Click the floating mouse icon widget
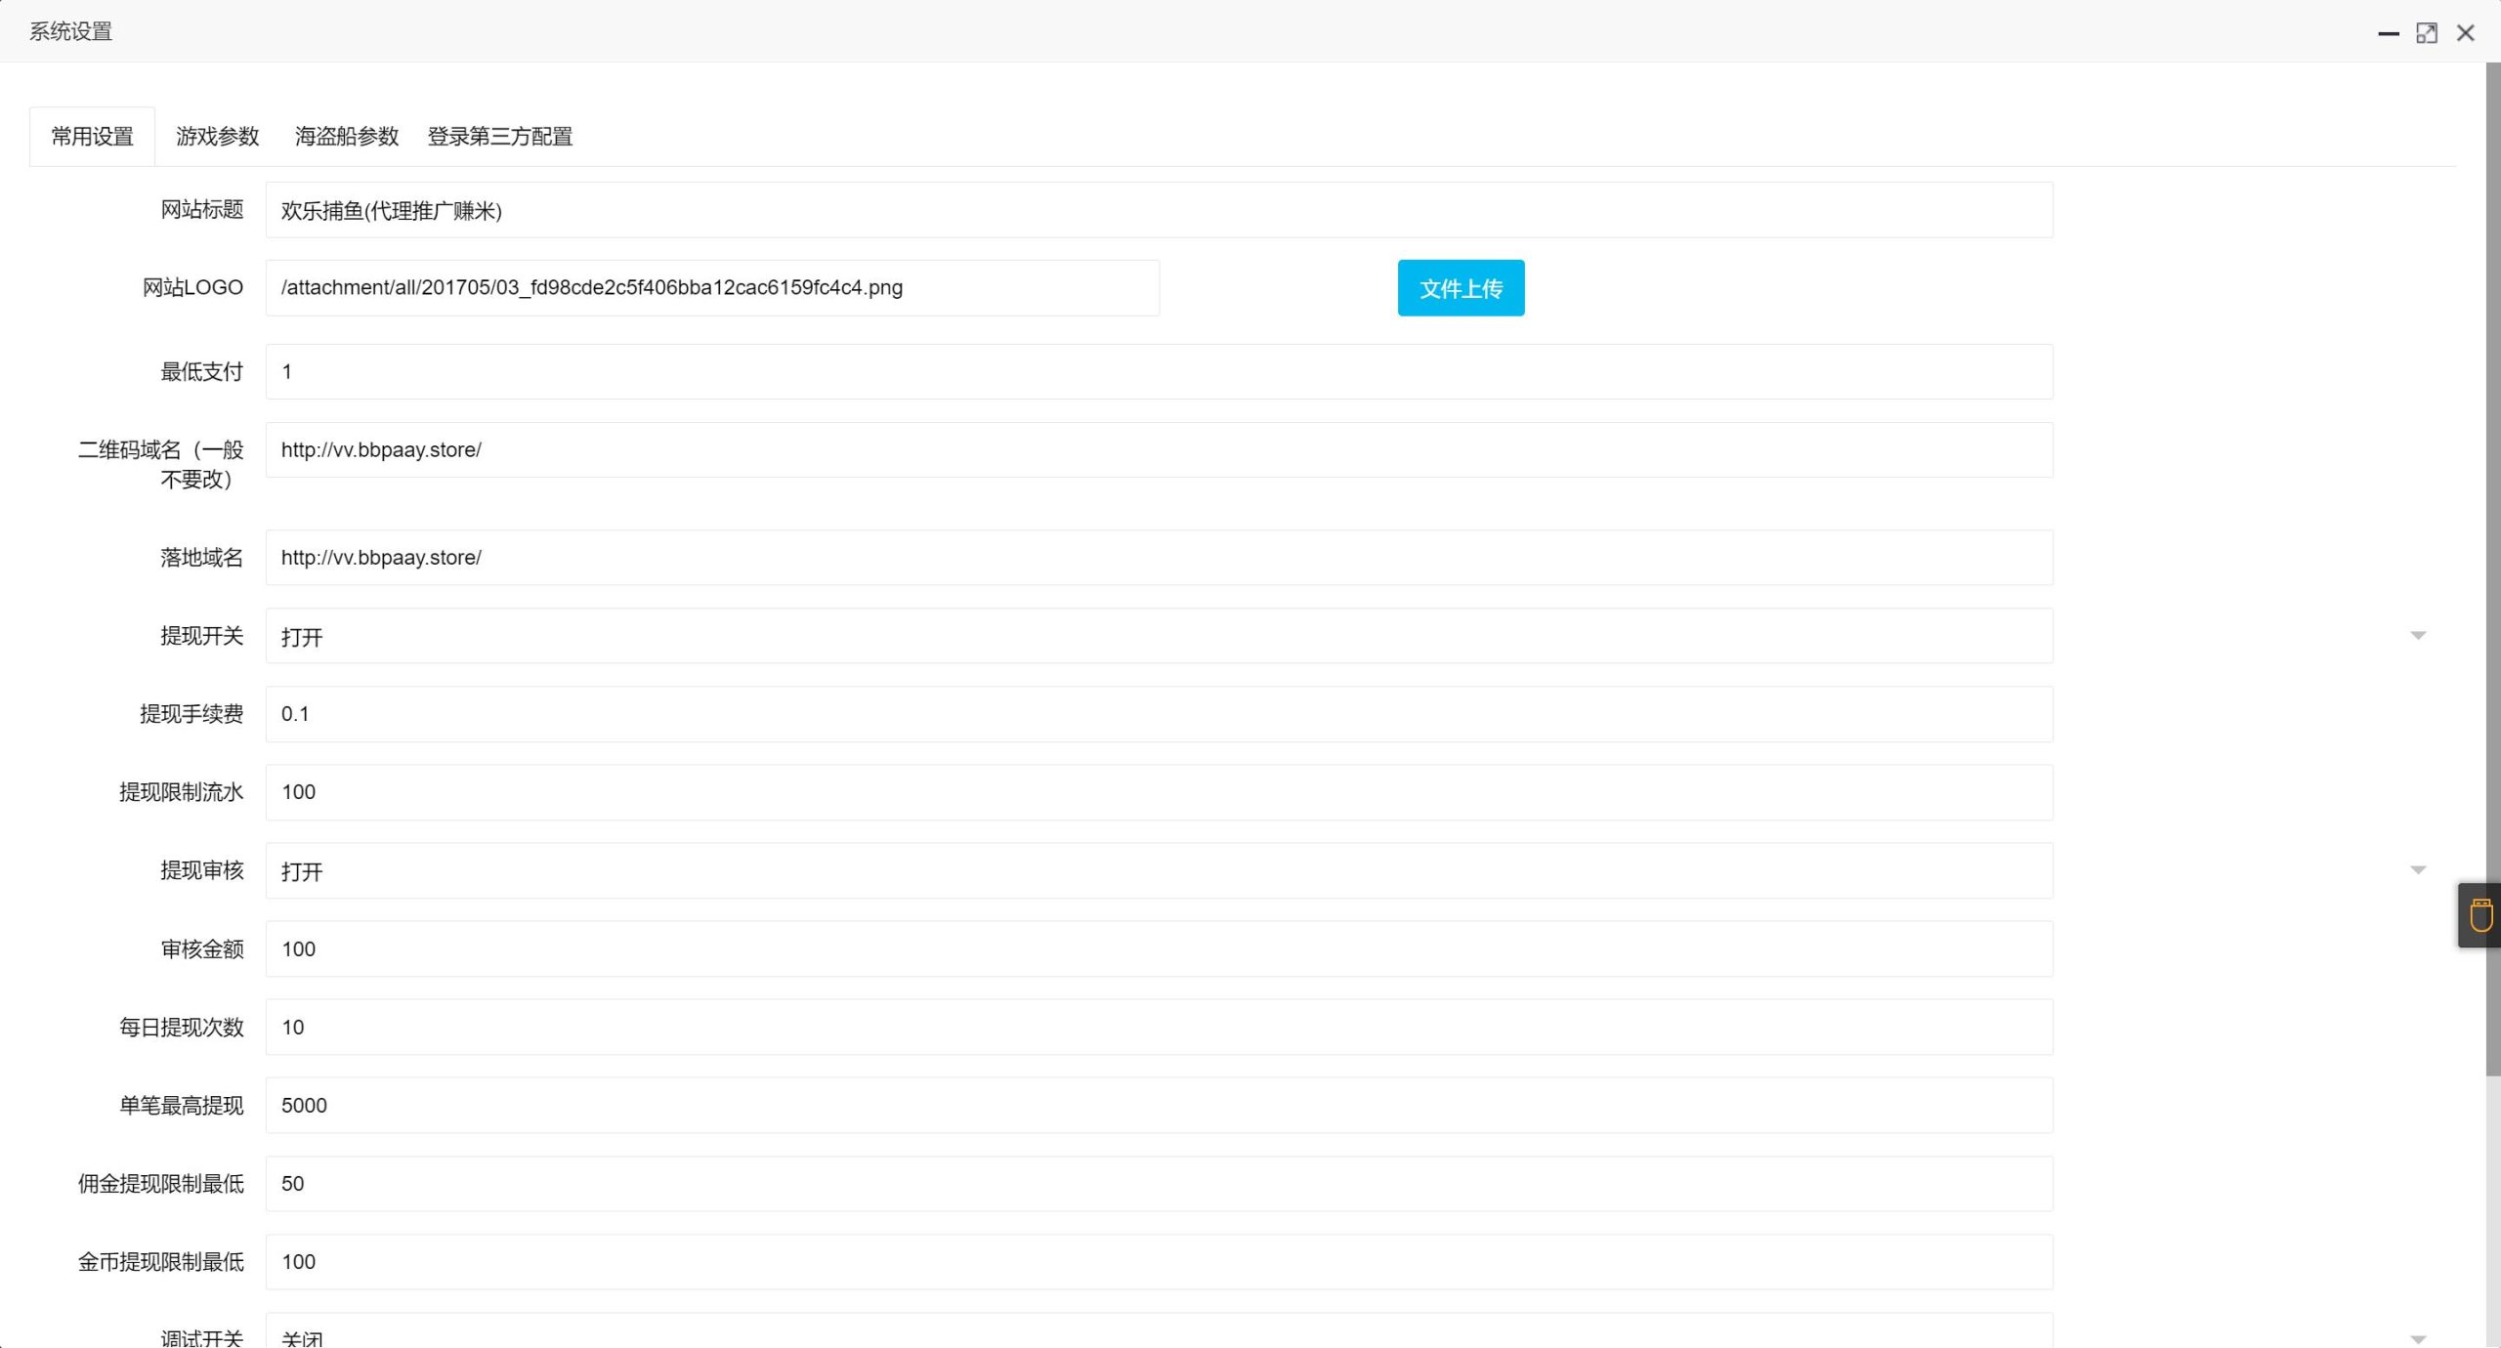Image resolution: width=2501 pixels, height=1348 pixels. tap(2480, 915)
